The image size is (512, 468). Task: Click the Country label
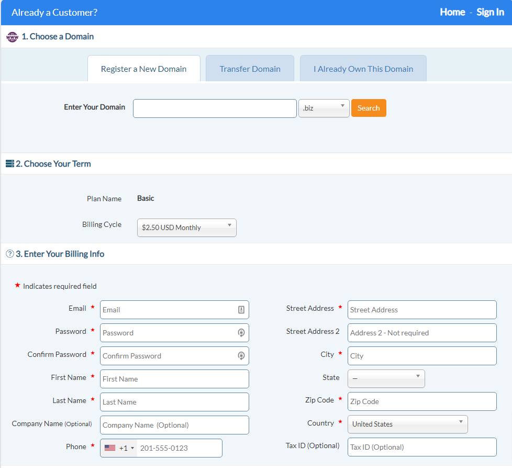(x=320, y=423)
